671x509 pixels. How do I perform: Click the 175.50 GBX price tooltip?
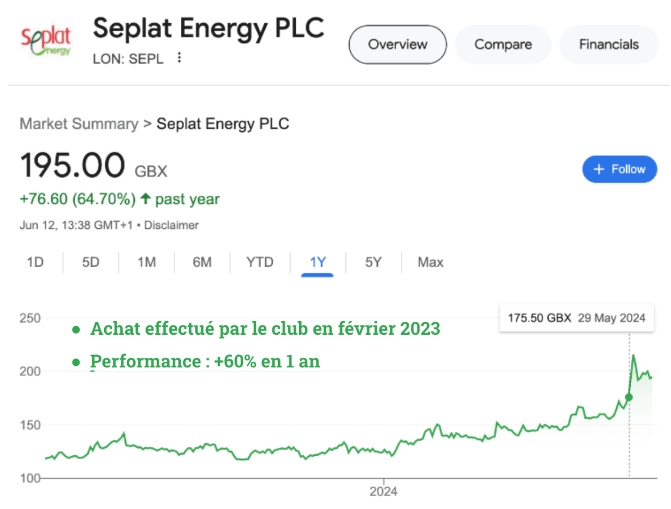pos(576,318)
